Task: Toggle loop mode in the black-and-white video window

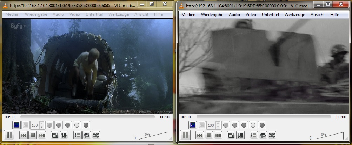Action: point(263,135)
